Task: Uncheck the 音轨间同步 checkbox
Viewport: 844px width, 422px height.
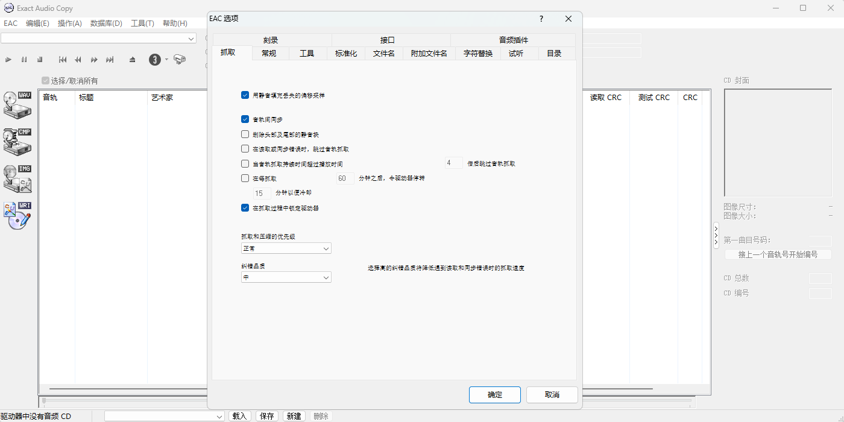Action: pos(245,119)
